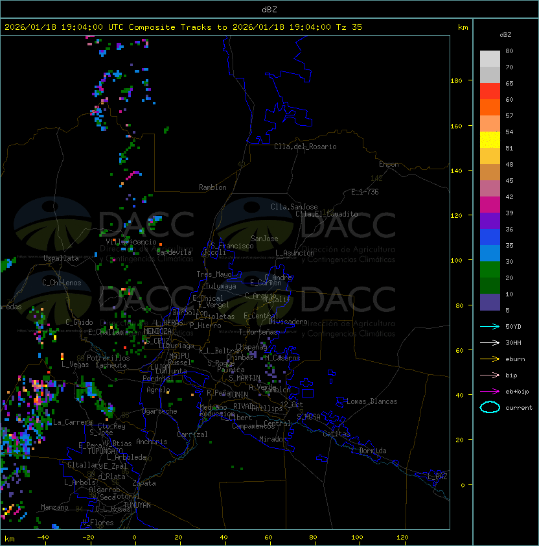This screenshot has height=546, width=539.
Task: Select the bright green 20-30 dBZ swatch
Action: click(490, 270)
